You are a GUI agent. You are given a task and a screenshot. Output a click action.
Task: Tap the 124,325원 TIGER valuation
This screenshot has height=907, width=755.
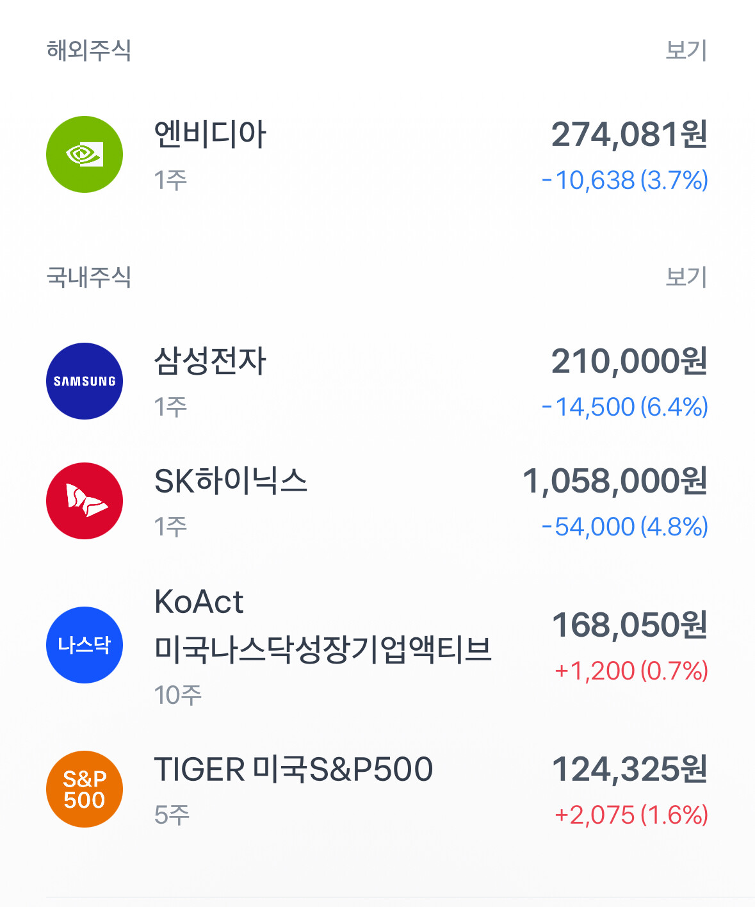click(629, 769)
